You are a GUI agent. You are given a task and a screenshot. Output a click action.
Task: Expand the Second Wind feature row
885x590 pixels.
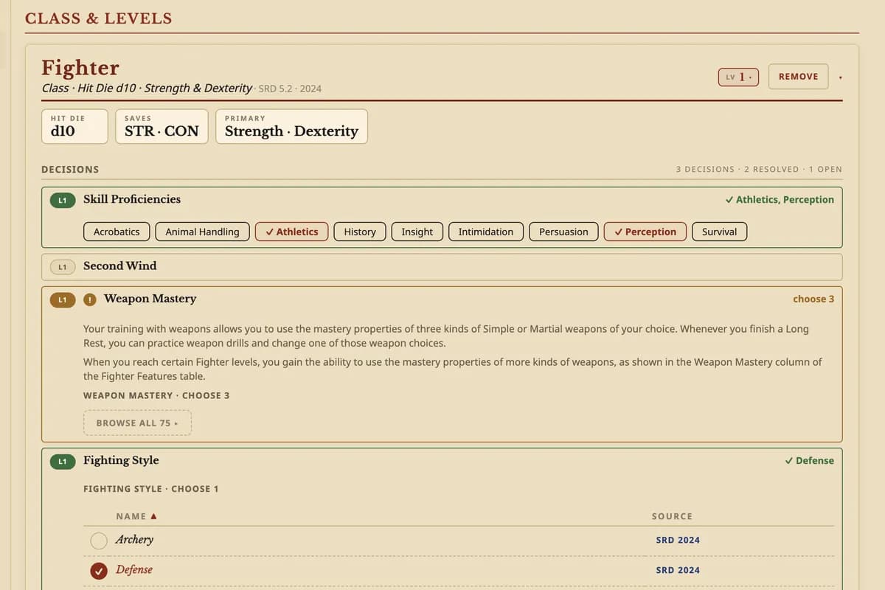tap(442, 266)
